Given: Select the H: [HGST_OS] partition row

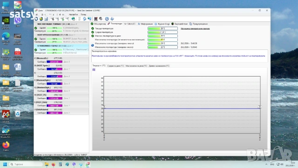Looking at the screenshot, I should (61, 97).
